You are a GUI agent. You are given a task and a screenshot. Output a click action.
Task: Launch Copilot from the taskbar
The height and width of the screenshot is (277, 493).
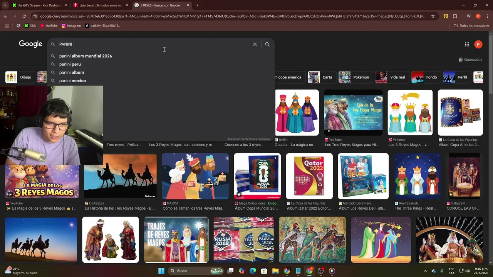pyautogui.click(x=241, y=271)
